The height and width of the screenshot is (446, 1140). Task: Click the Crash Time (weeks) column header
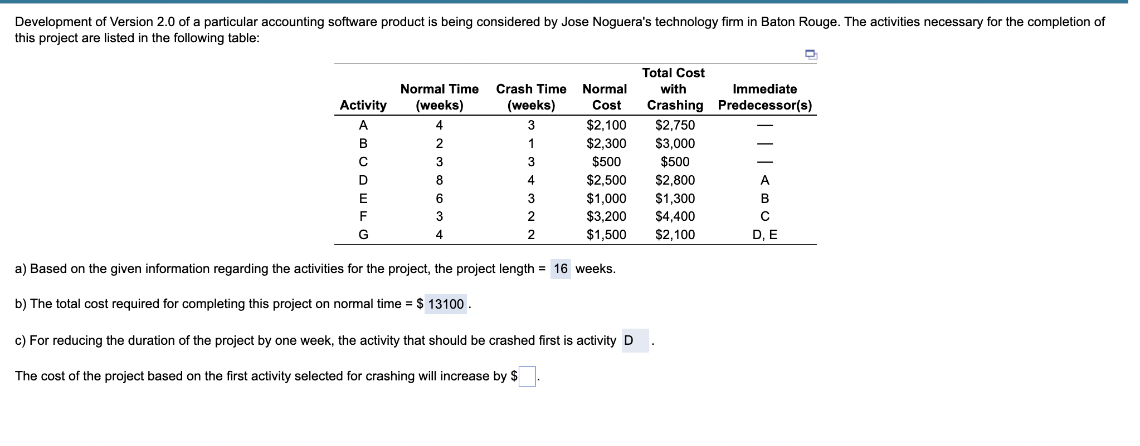[x=531, y=97]
